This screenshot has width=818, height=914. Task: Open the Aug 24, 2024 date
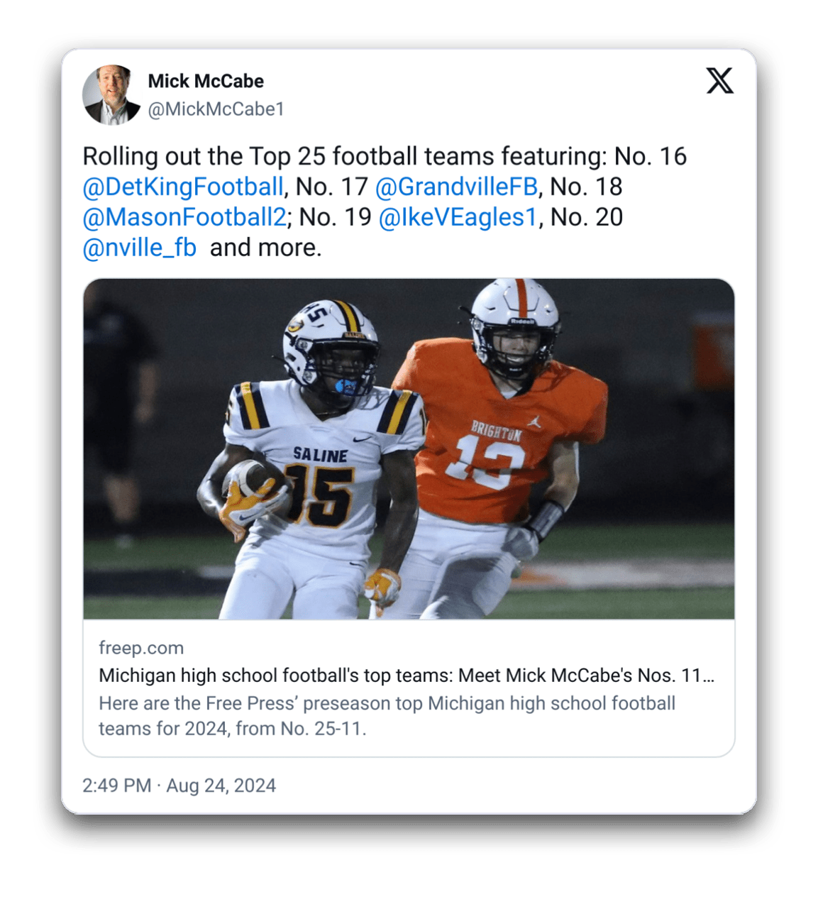(x=221, y=786)
